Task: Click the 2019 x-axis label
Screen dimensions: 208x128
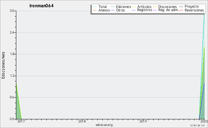Action: pyautogui.click(x=143, y=121)
